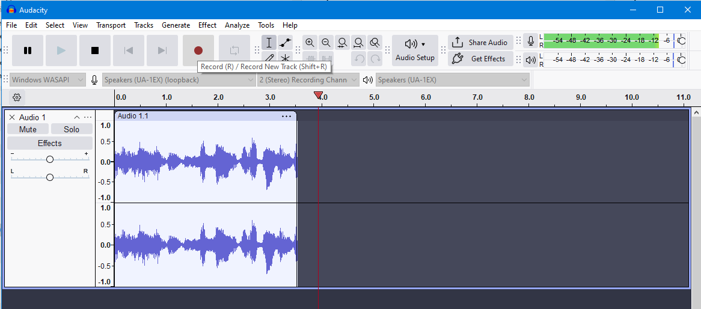
Task: Click the Redo arrow icon
Action: (x=376, y=58)
